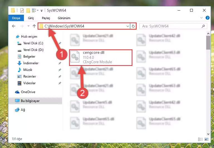Click the Hızlı erişim star icon

[x=18, y=37]
